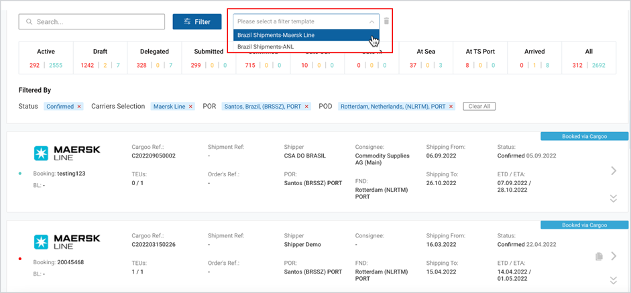Click Cargoo Ref C202209050002
This screenshot has width=631, height=293.
[x=154, y=156]
